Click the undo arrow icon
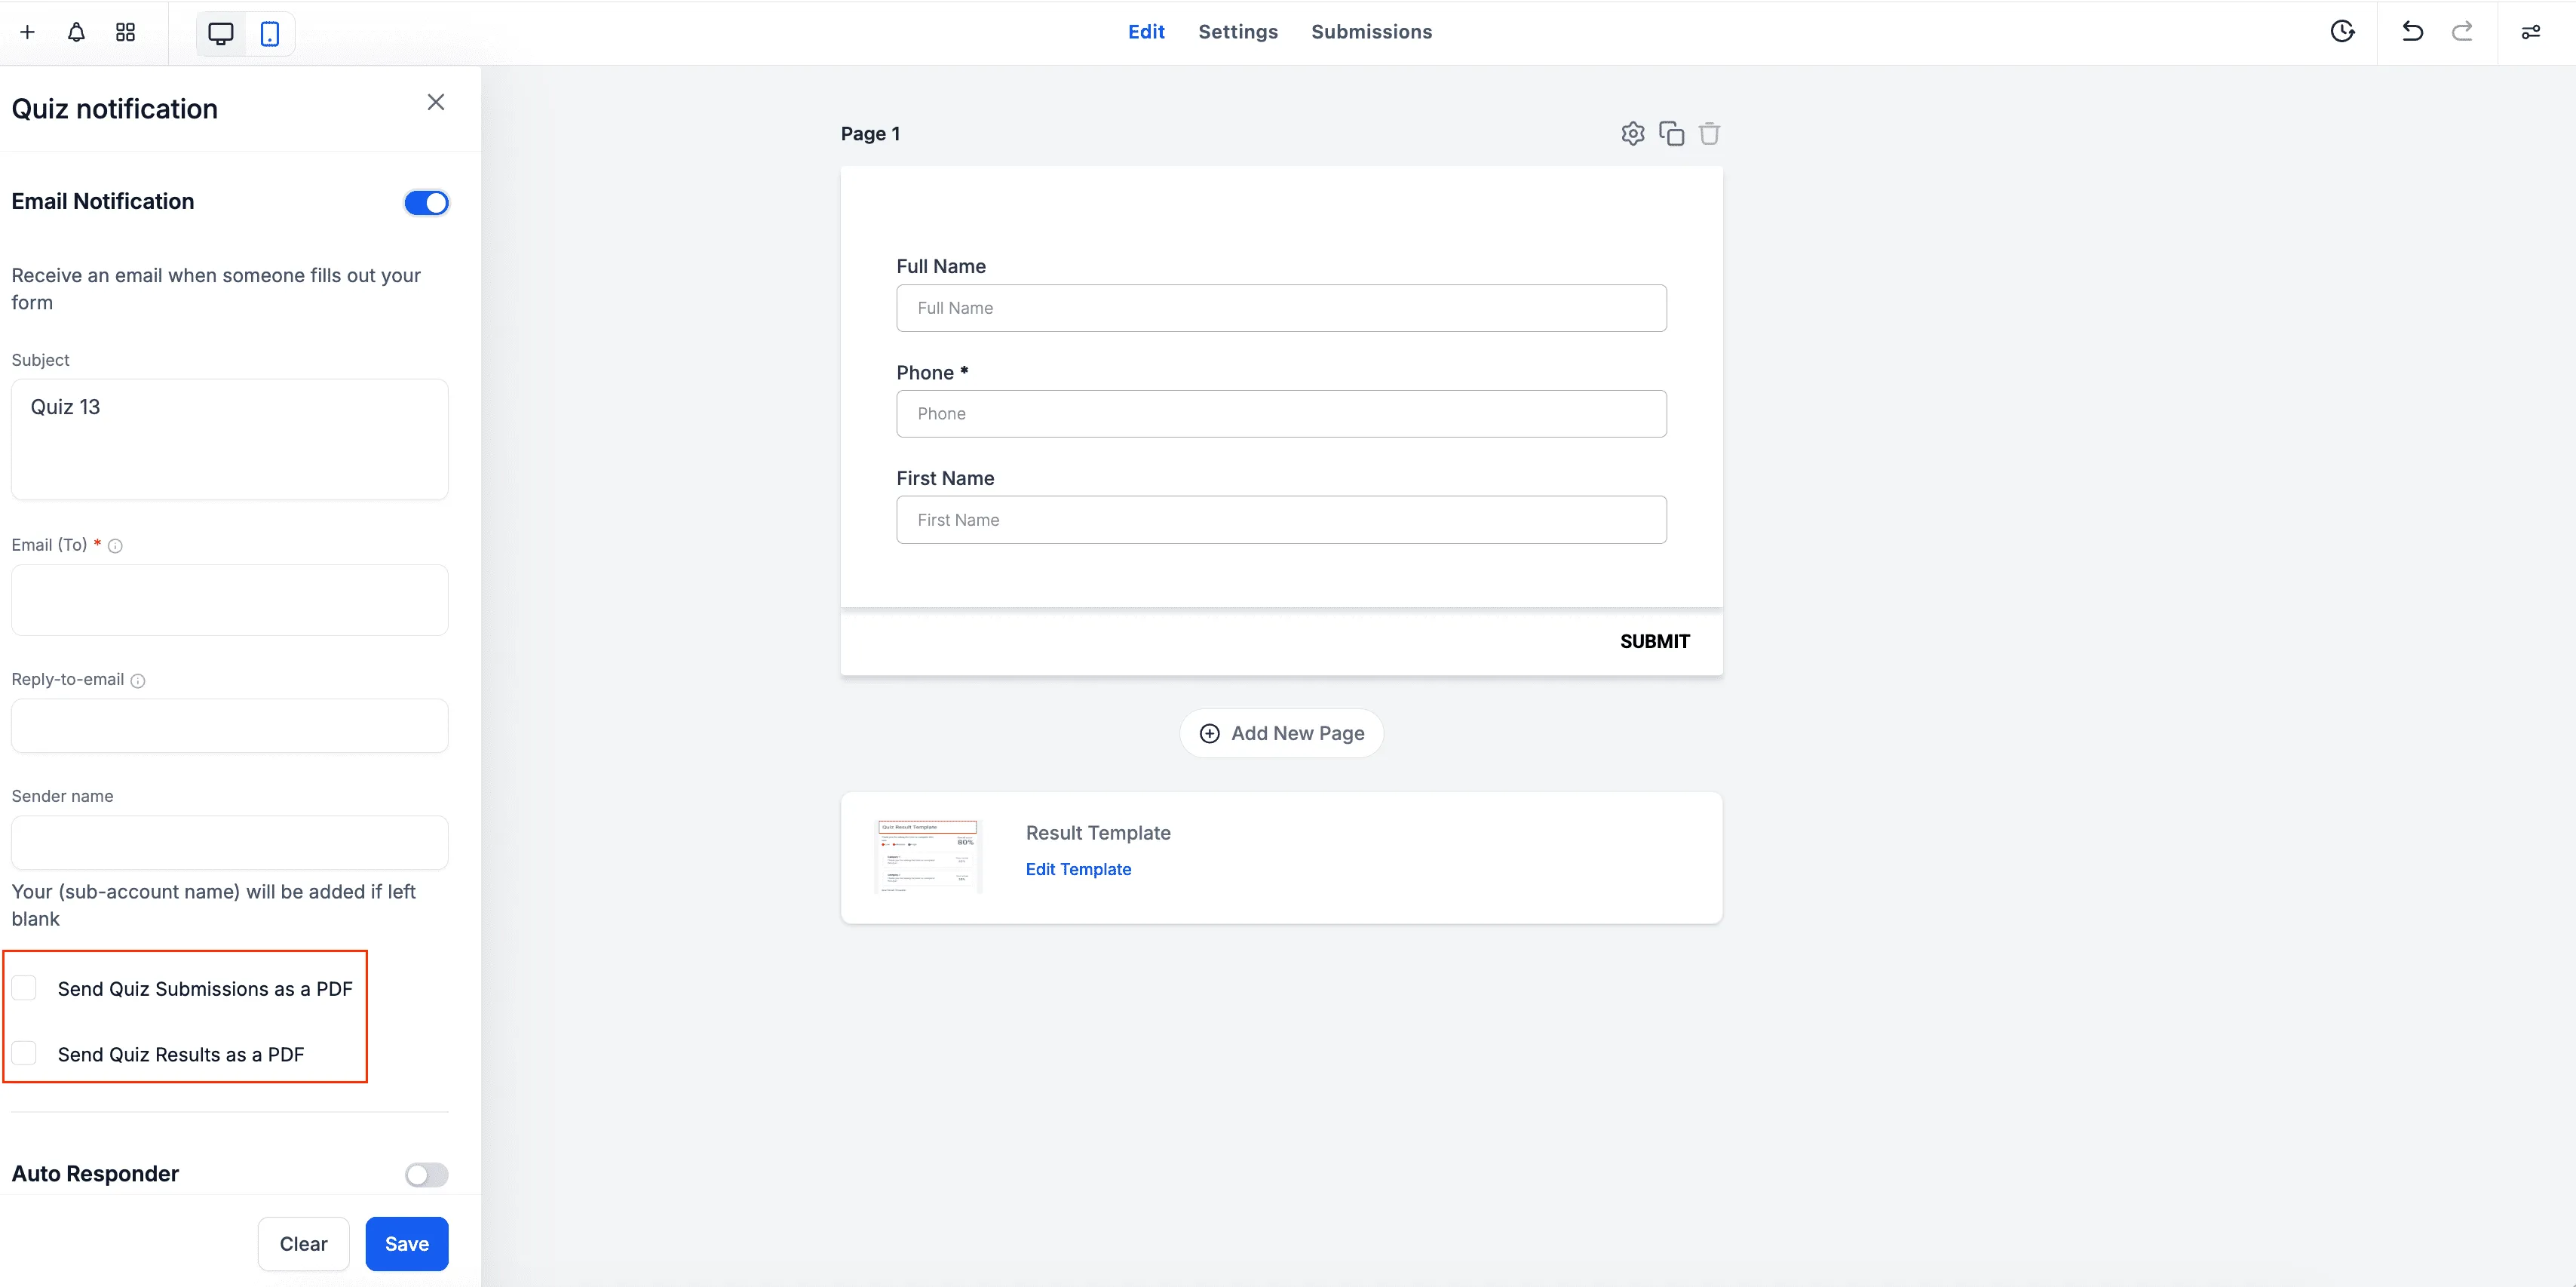Image resolution: width=2576 pixels, height=1287 pixels. click(x=2412, y=32)
